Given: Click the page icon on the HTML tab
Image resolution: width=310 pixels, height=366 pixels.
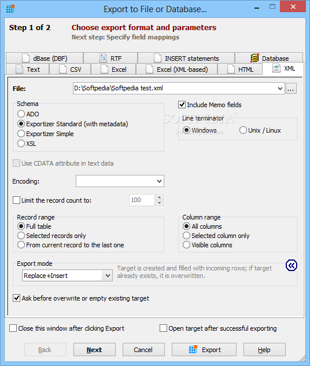Looking at the screenshot, I should pyautogui.click(x=231, y=69).
